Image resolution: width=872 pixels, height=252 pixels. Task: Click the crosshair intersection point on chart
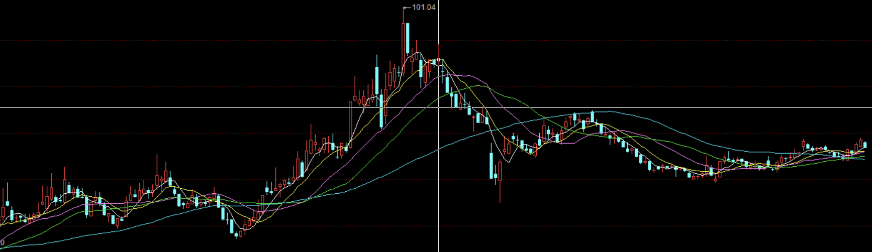[x=439, y=107]
